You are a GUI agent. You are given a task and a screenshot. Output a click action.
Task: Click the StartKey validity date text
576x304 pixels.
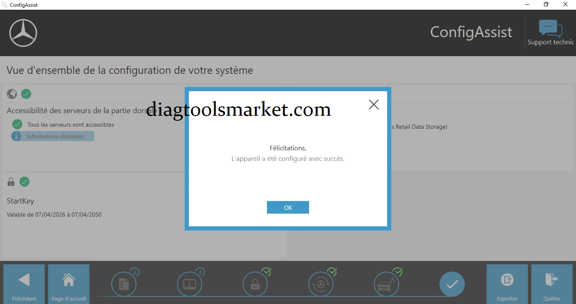[54, 214]
